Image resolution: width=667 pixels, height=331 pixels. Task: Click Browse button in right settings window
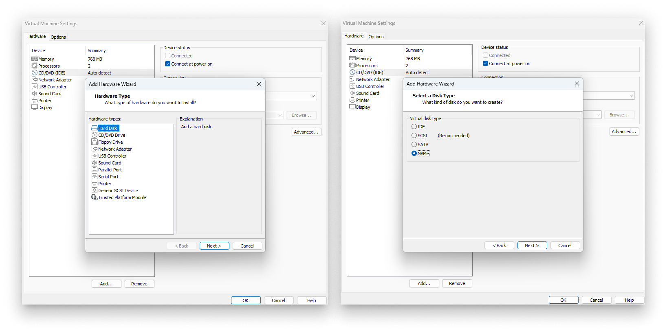pyautogui.click(x=619, y=115)
